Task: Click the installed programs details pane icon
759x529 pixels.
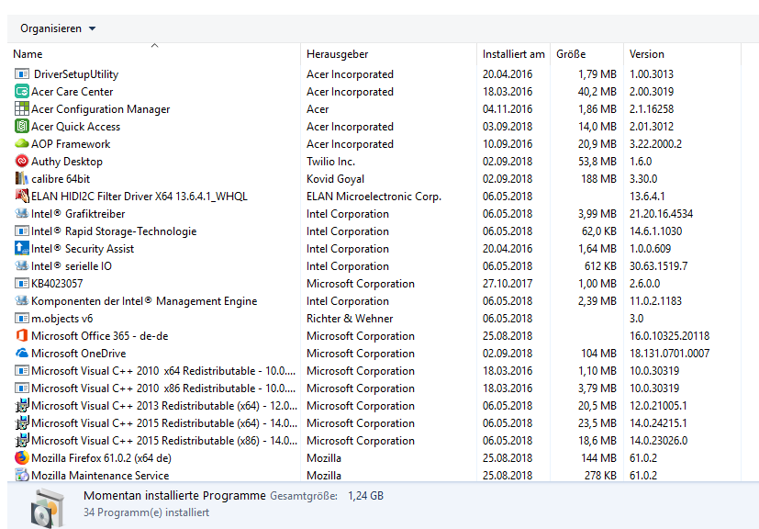Action: [x=47, y=508]
